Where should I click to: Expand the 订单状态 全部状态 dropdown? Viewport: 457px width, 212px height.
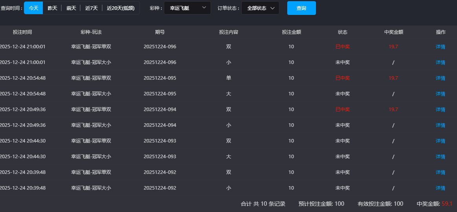(260, 8)
